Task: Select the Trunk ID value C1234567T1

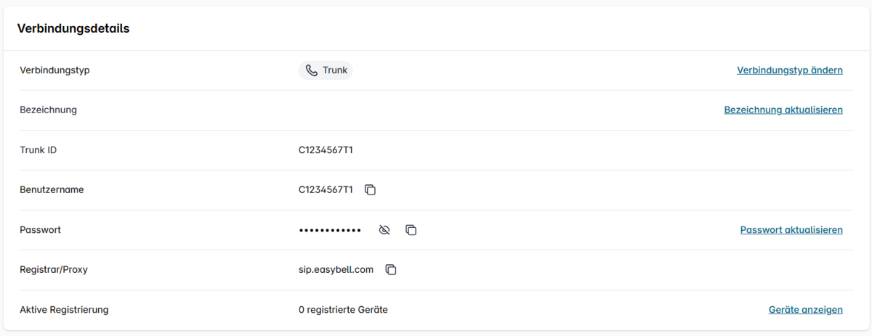Action: [326, 150]
